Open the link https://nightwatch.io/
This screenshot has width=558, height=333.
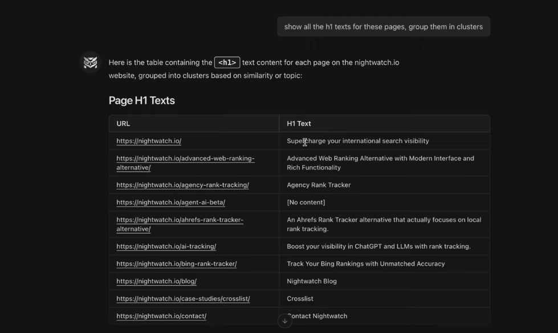[149, 141]
